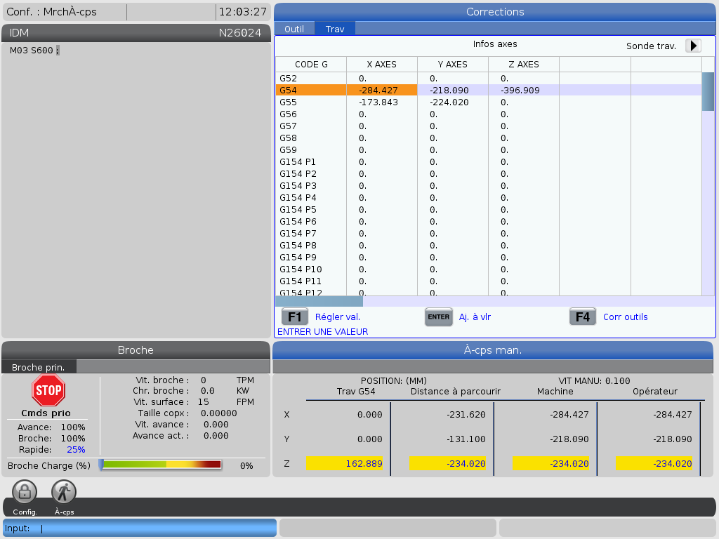Click the Broche Charge load bar

point(161,465)
